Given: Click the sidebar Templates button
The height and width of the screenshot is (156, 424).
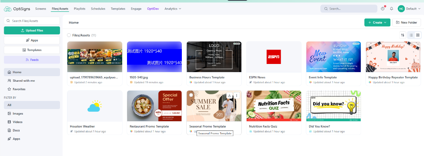Looking at the screenshot, I should 32,50.
